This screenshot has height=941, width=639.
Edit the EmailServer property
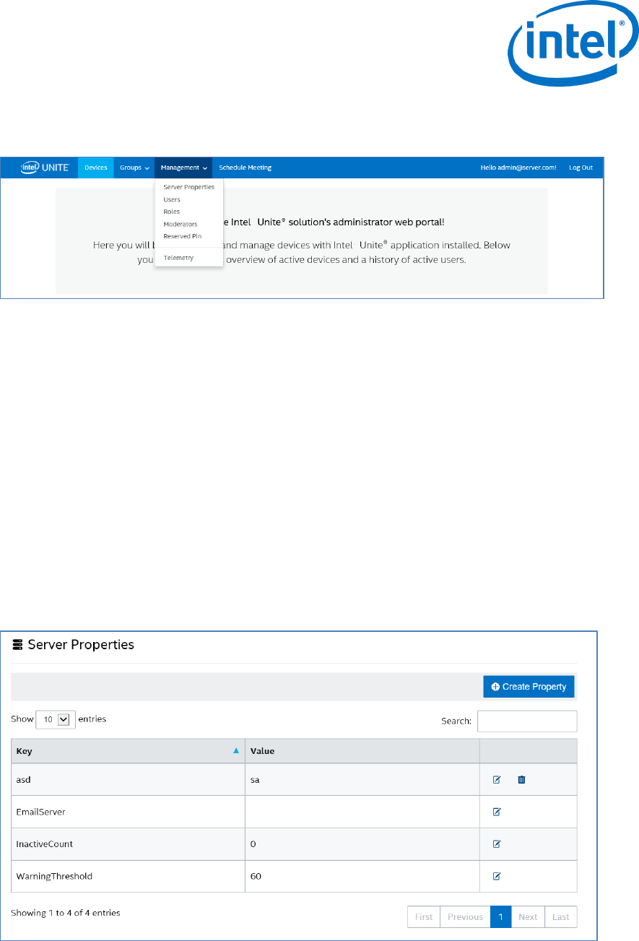(497, 812)
